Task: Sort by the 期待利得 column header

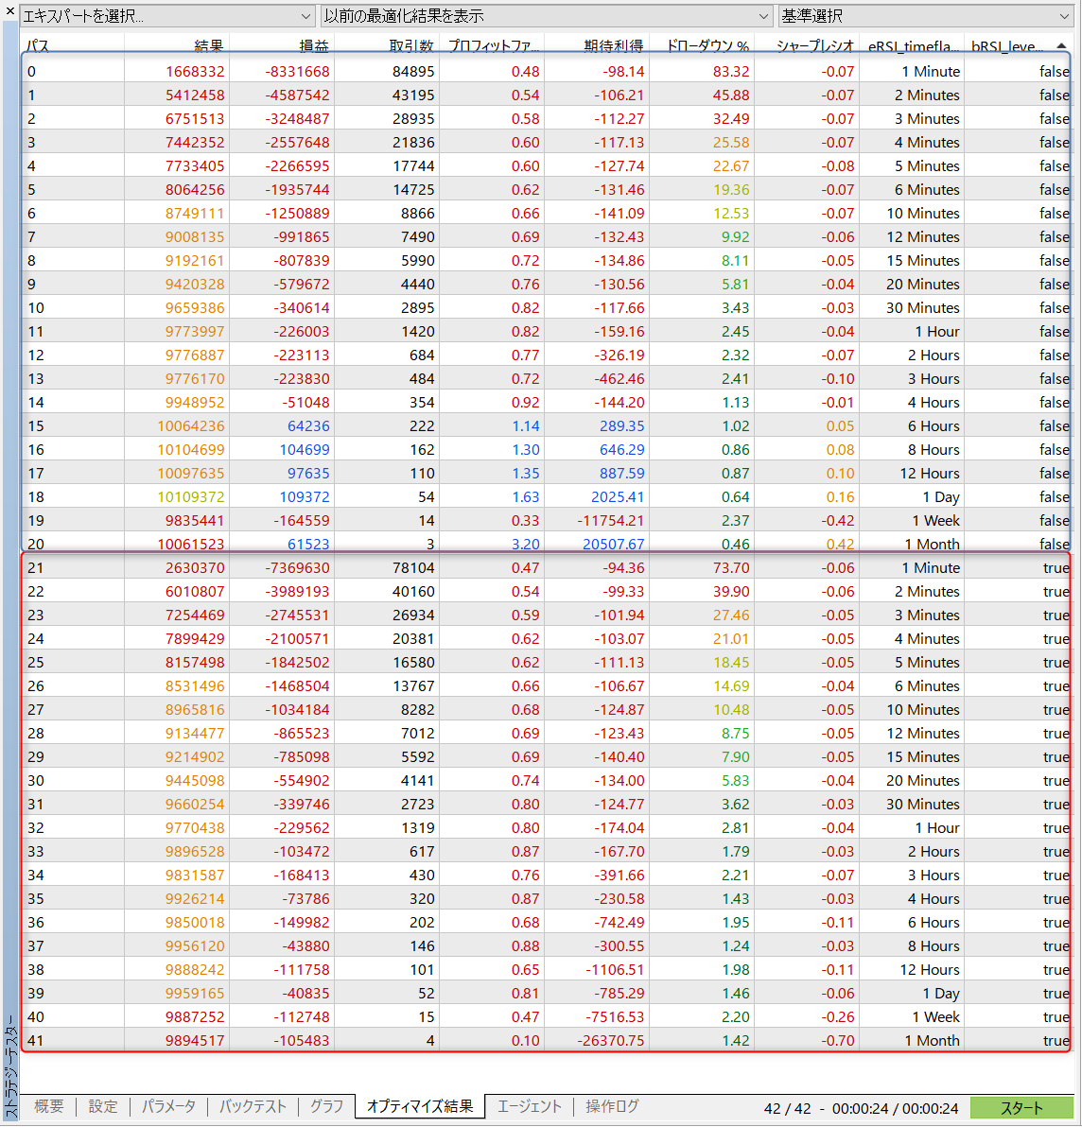Action: (613, 46)
